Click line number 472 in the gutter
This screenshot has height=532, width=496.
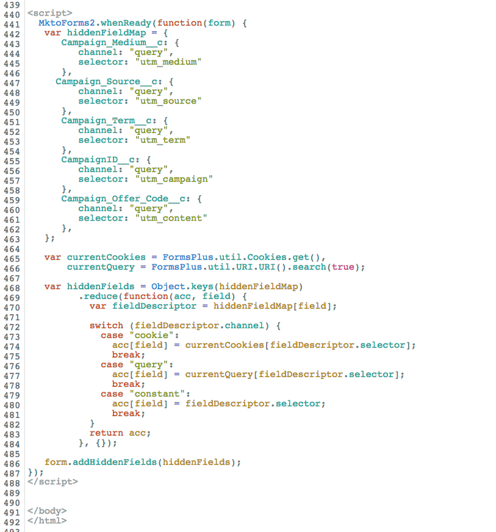12,328
